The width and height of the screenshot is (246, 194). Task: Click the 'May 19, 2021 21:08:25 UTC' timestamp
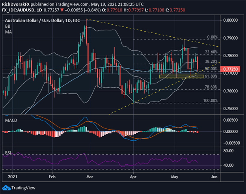pyautogui.click(x=117, y=4)
